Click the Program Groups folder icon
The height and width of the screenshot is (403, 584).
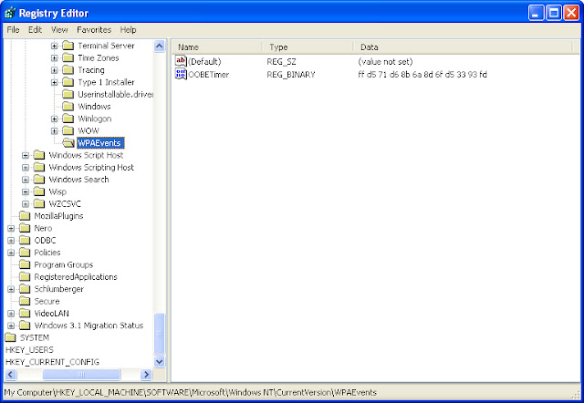[25, 264]
